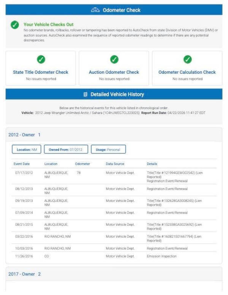Viewport: 228px width, 295px height.
Task: Open the Odometer Calculation Check title
Action: click(x=187, y=72)
